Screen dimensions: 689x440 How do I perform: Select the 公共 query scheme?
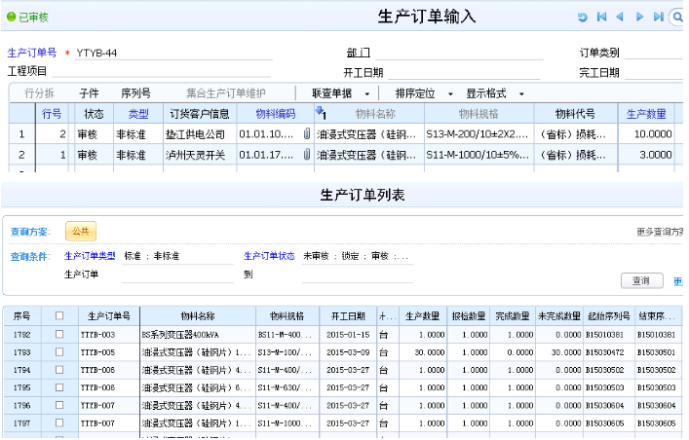coord(81,231)
